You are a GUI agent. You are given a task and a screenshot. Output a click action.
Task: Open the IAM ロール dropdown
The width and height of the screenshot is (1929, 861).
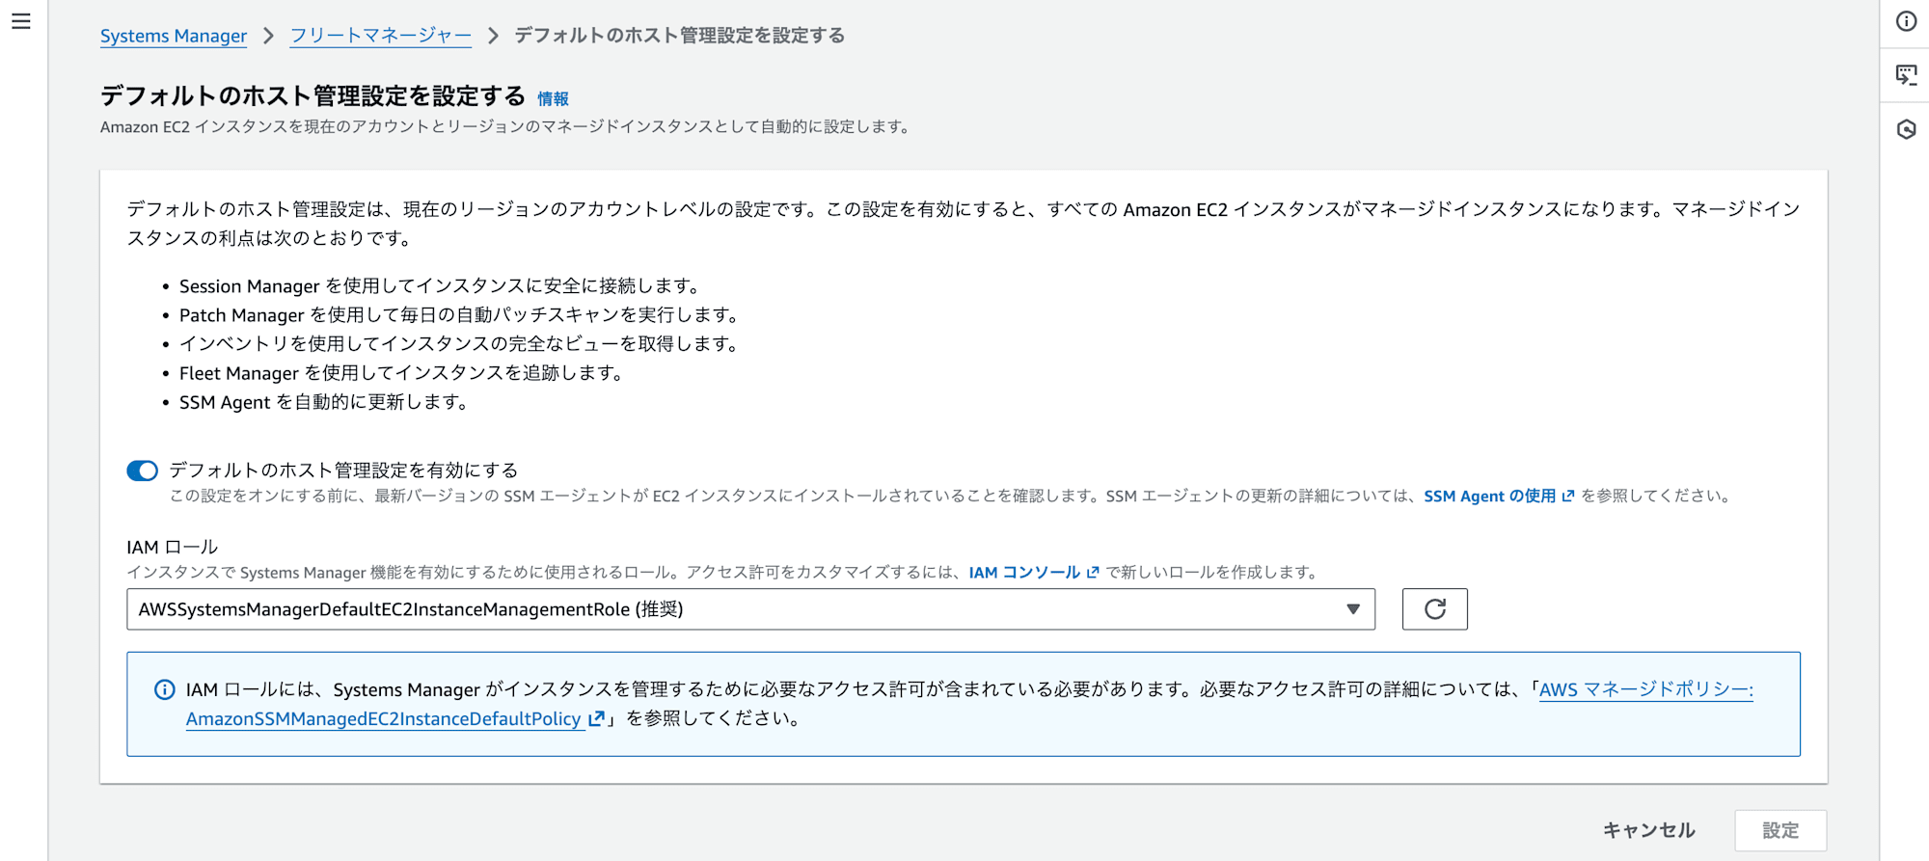pyautogui.click(x=750, y=609)
